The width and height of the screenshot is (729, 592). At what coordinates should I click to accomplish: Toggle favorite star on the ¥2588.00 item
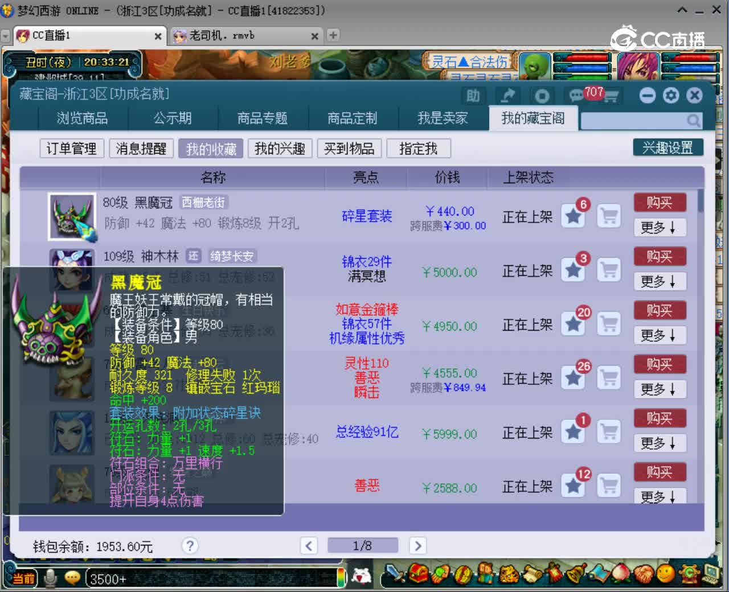pyautogui.click(x=573, y=486)
